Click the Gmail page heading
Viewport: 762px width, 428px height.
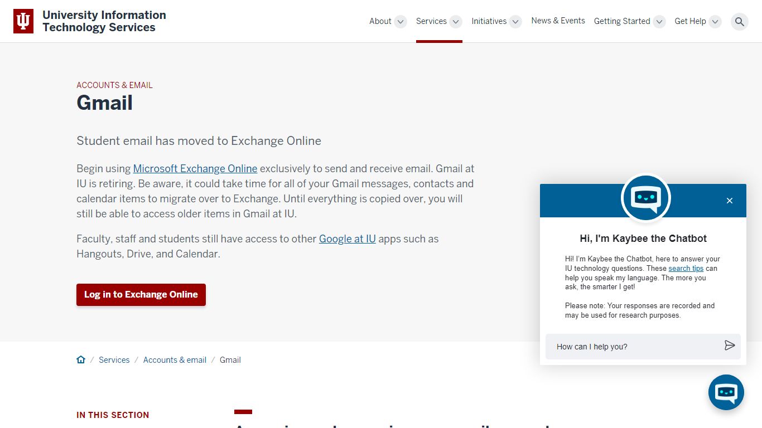(x=105, y=103)
